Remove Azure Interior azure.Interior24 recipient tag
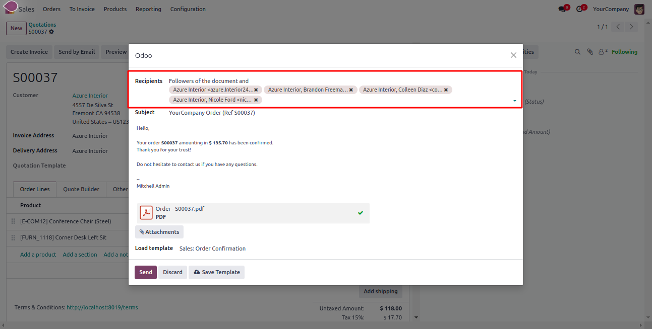The width and height of the screenshot is (652, 329). click(x=256, y=90)
